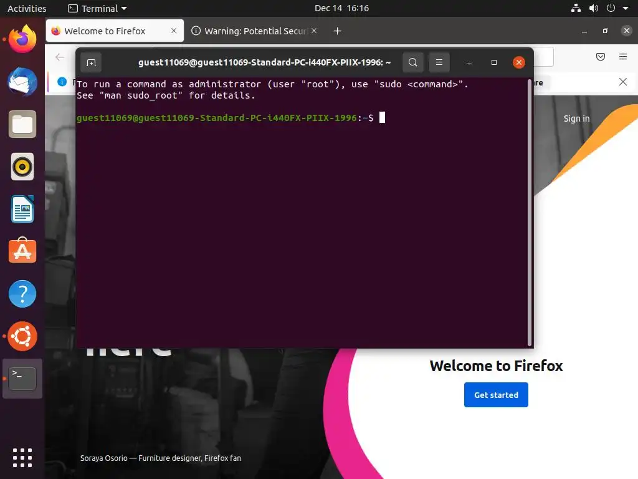Viewport: 638px width, 479px height.
Task: Click Firefox back arrow button
Action: [60, 57]
